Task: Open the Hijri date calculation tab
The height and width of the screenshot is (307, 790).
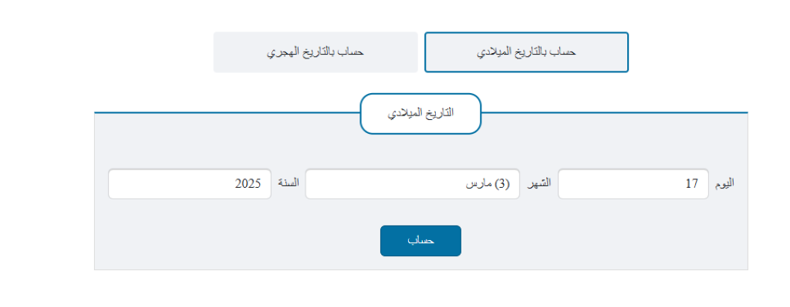Action: click(316, 52)
